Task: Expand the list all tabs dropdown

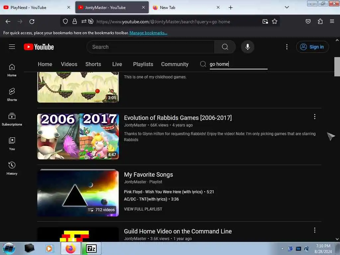Action: click(x=287, y=7)
